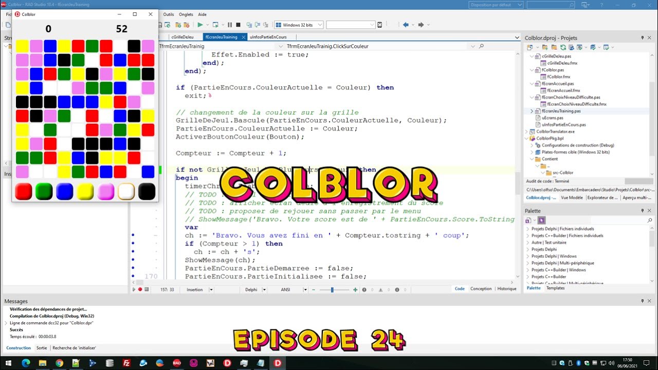Click the red color button in the Colblor game

click(24, 192)
